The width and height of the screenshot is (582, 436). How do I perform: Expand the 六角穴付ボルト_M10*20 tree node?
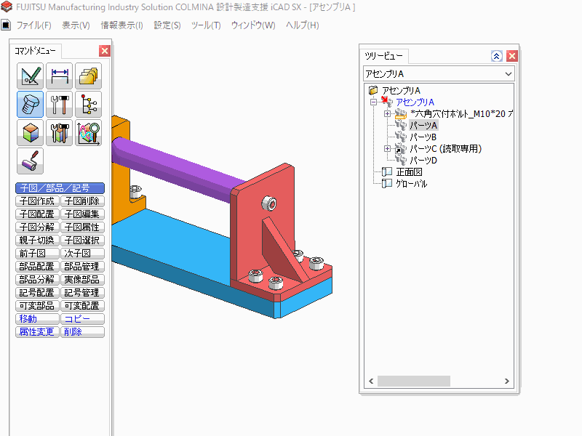click(387, 114)
